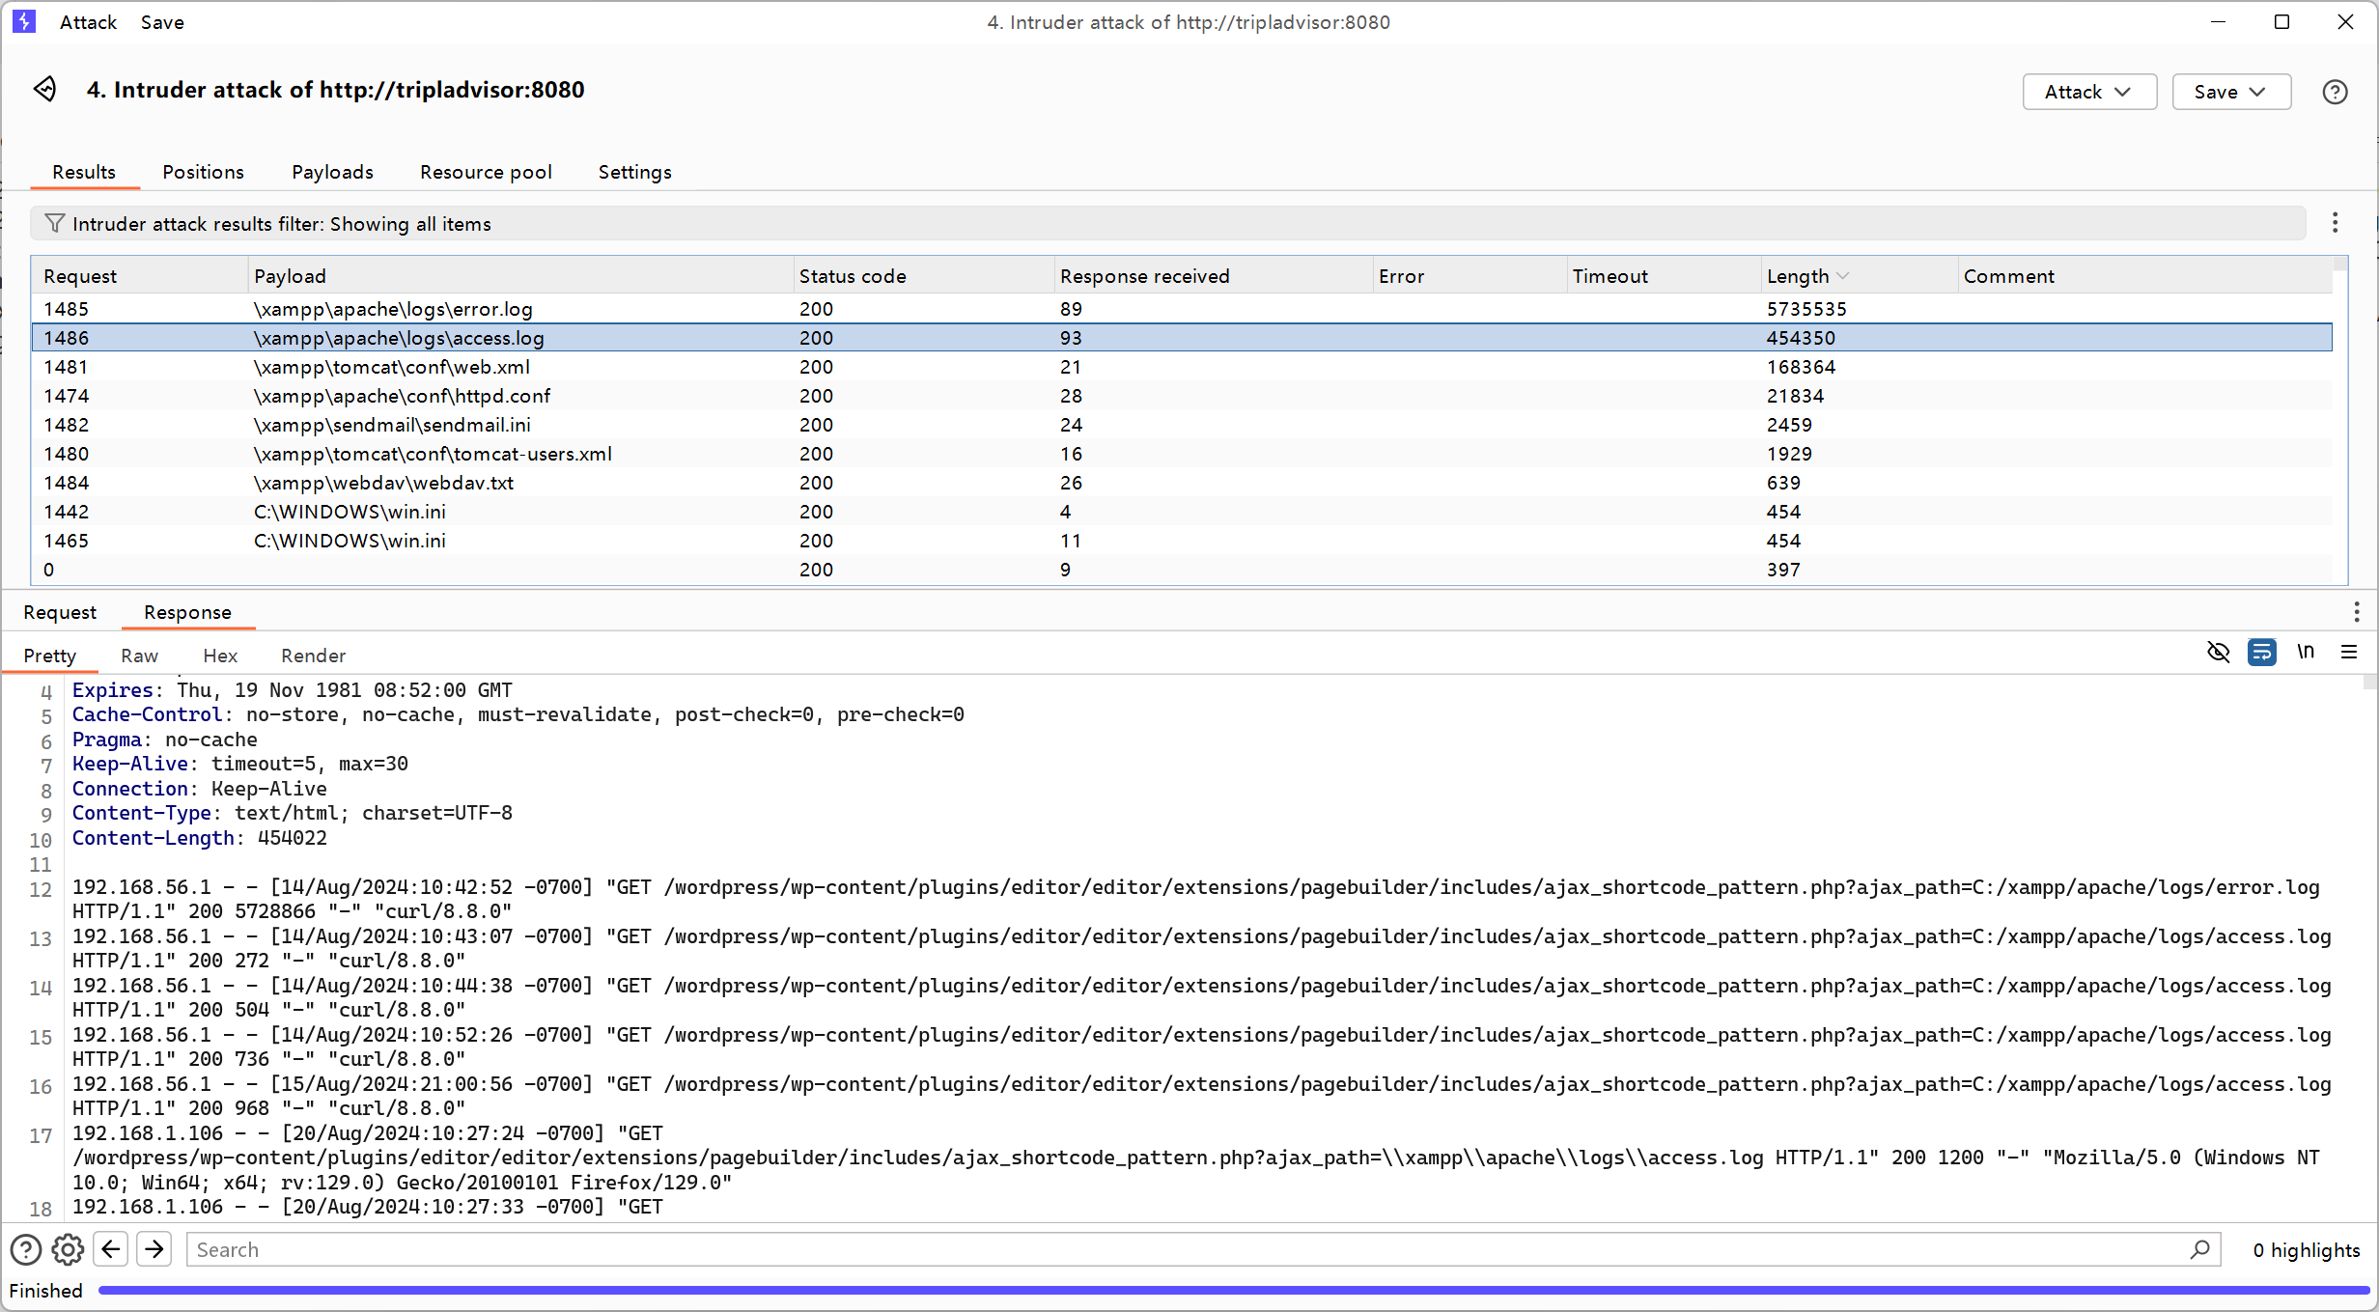Click the Burp Suite lightning logo icon

24,21
